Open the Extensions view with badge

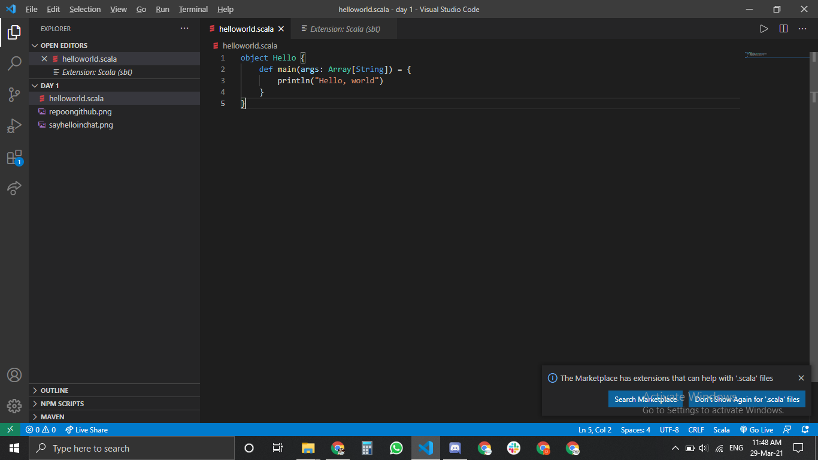(14, 158)
